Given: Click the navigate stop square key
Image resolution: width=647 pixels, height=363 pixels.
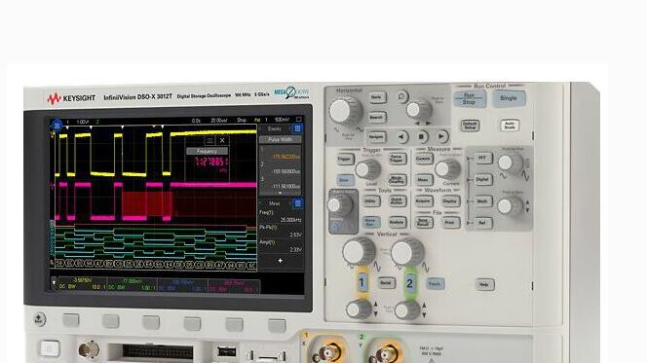Looking at the screenshot, I should click(421, 136).
